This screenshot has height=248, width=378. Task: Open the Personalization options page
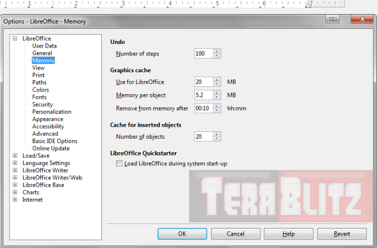(x=52, y=112)
